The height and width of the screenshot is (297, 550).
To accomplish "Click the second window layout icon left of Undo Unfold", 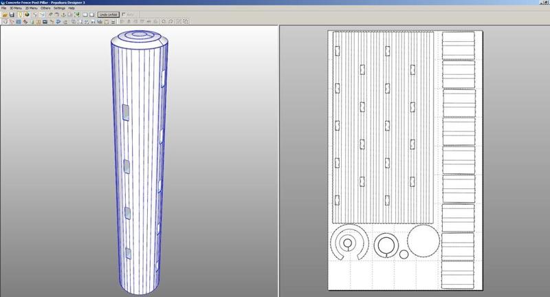I will pyautogui.click(x=92, y=14).
